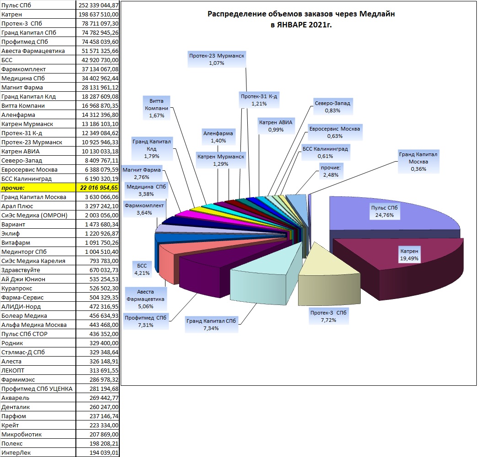Screen dimensions: 480x457
Task: Select the Катрен name cell
Action: pos(38,14)
